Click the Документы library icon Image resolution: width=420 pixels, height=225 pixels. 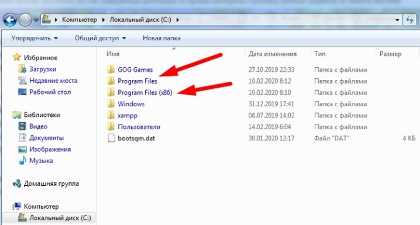(22, 137)
